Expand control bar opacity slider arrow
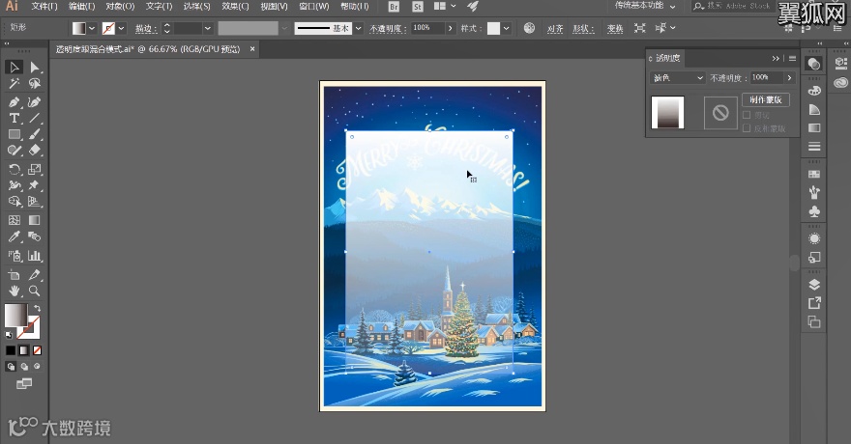The height and width of the screenshot is (444, 851). 450,28
